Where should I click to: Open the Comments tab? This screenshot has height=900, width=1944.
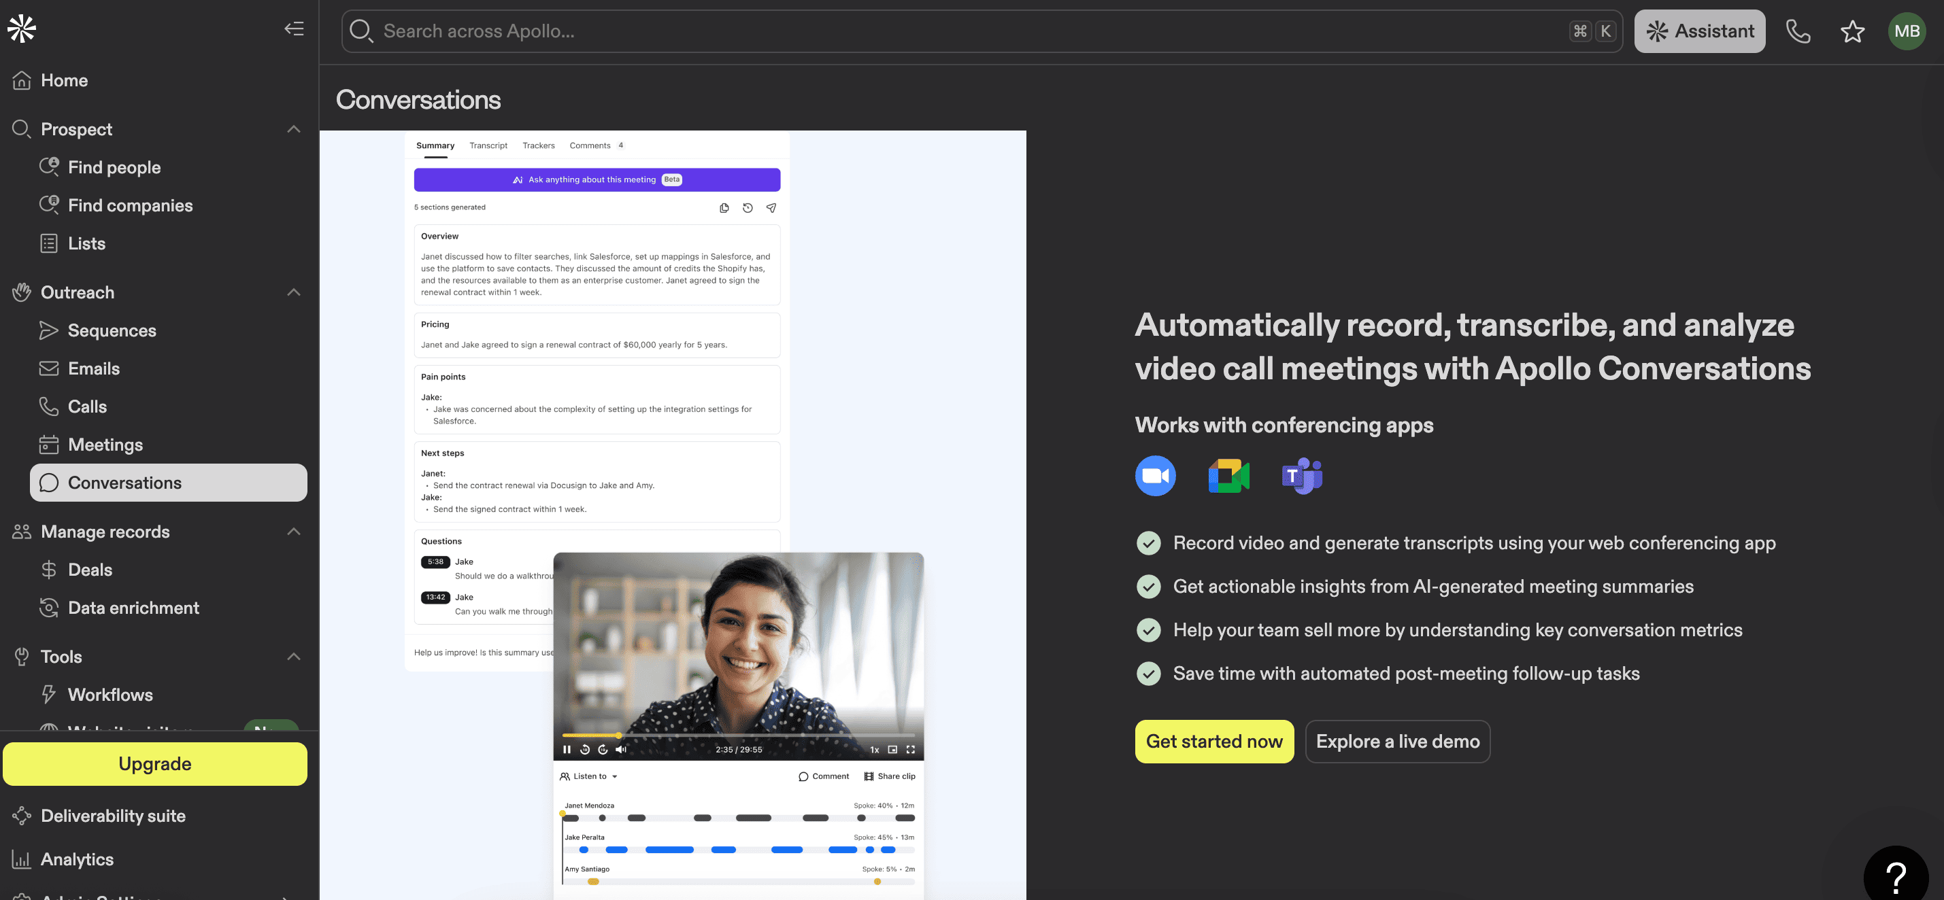[x=590, y=145]
